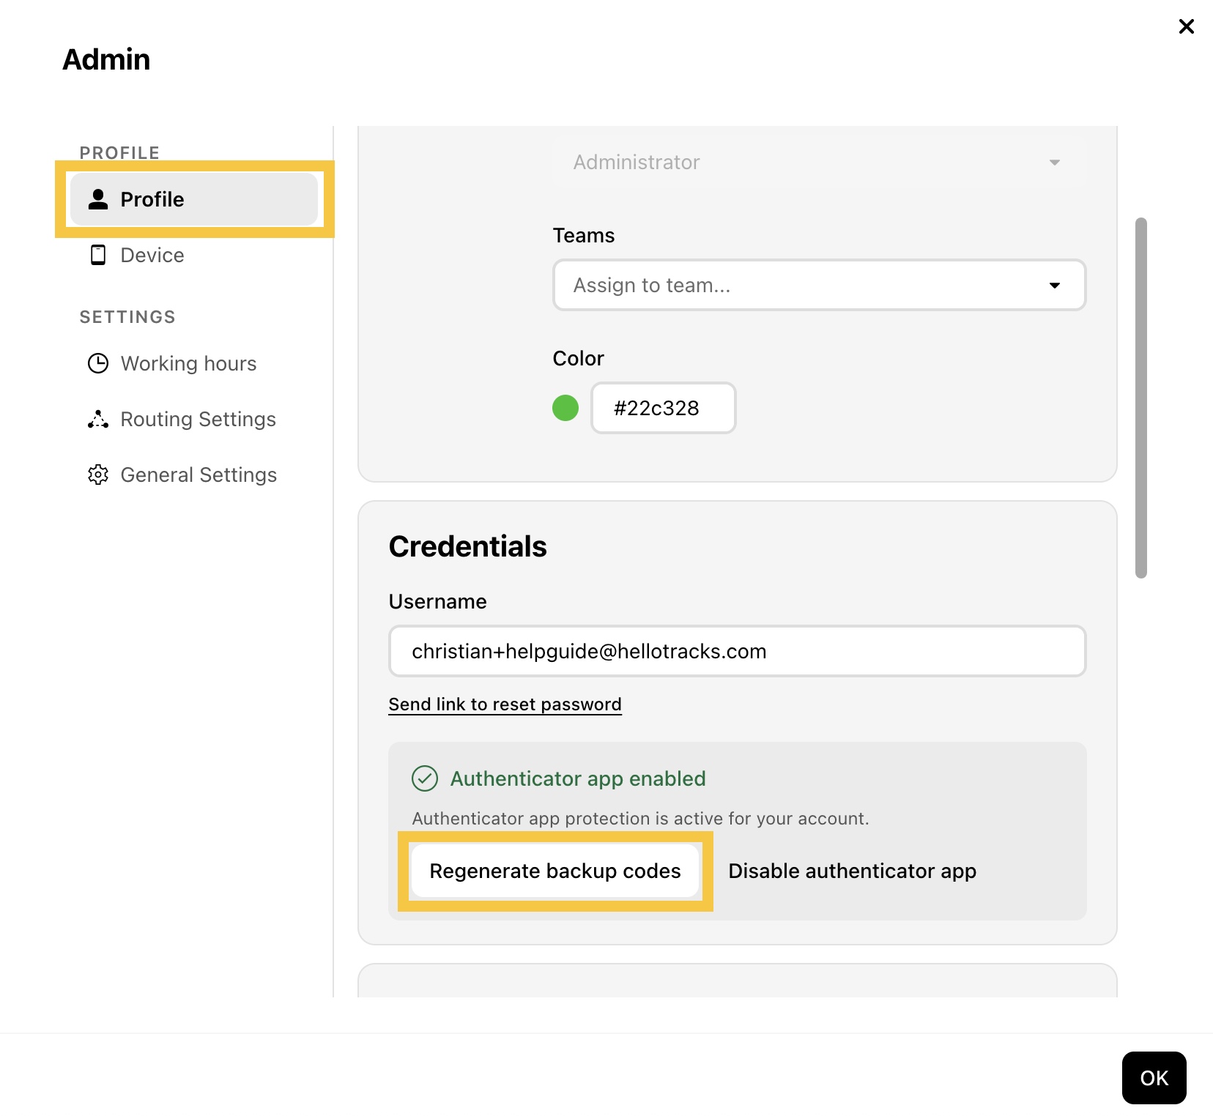Screen dimensions: 1213x1116
Task: Click the General Settings gear icon
Action: pos(98,475)
